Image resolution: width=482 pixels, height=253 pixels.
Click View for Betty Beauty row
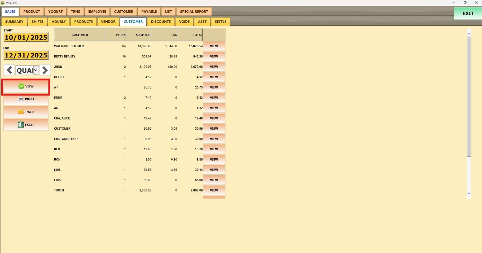pos(214,57)
